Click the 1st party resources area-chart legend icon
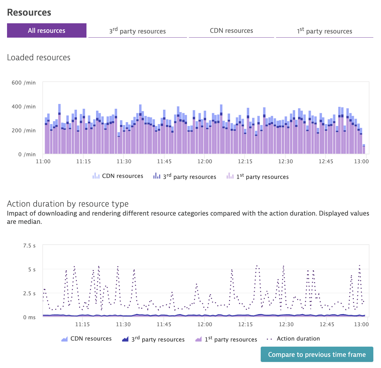Screen dimensions: 381x368 [x=198, y=339]
